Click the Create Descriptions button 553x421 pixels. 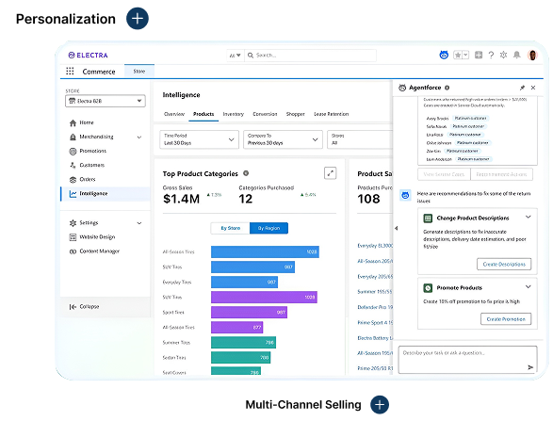click(504, 264)
